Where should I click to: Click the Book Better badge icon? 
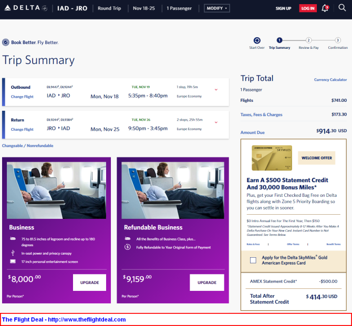6,42
